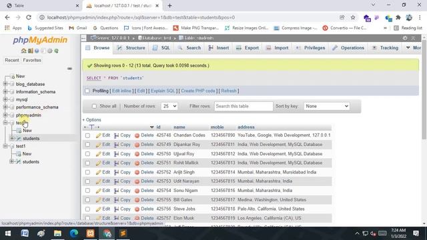Click the log out icon in sidebar
This screenshot has height=240, width=427.
(x=30, y=51)
